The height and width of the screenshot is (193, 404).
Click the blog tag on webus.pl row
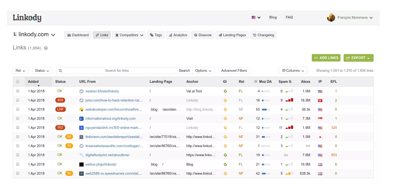click(154, 164)
